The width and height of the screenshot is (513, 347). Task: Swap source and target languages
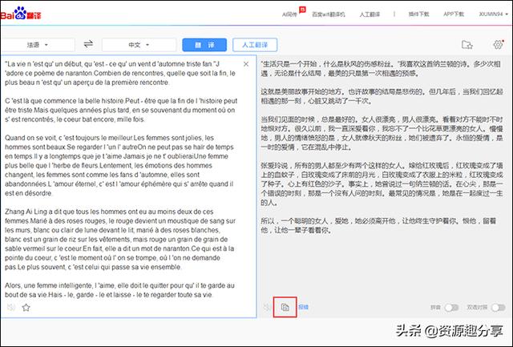pos(88,44)
